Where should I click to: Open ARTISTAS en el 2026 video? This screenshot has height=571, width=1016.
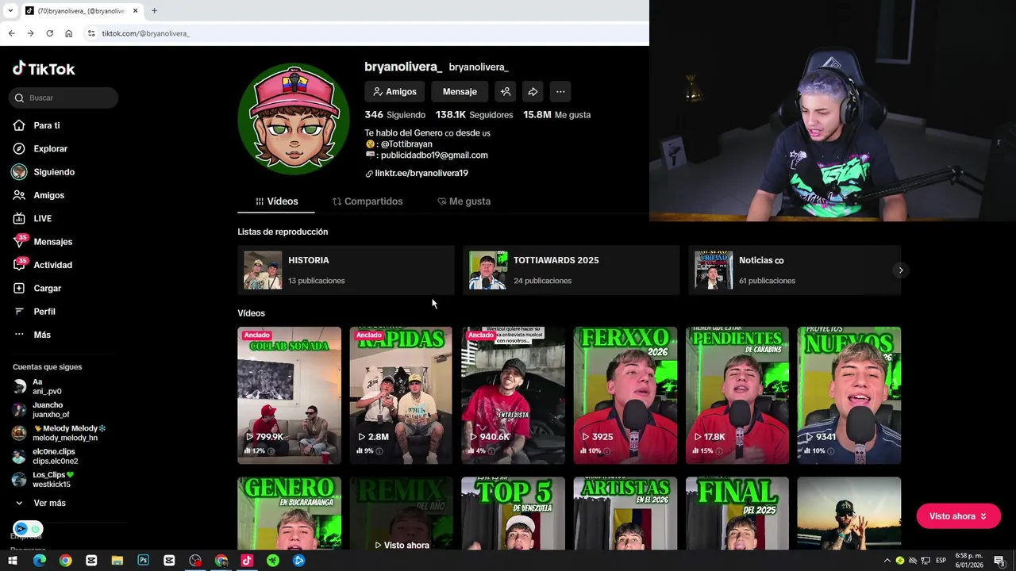coord(625,513)
